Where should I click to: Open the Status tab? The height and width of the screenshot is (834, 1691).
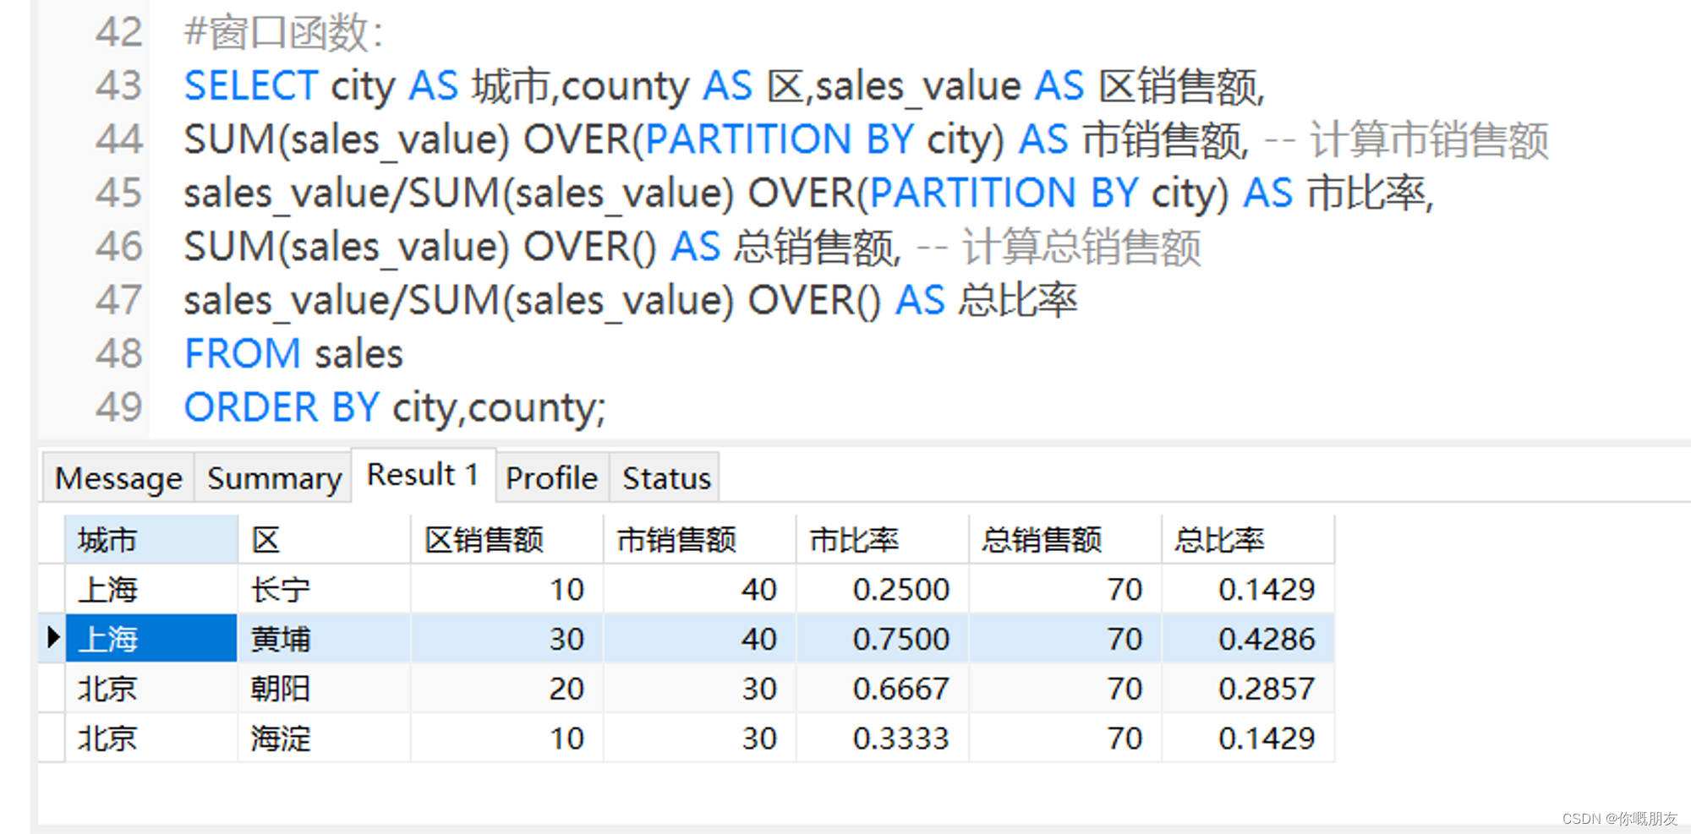click(665, 477)
